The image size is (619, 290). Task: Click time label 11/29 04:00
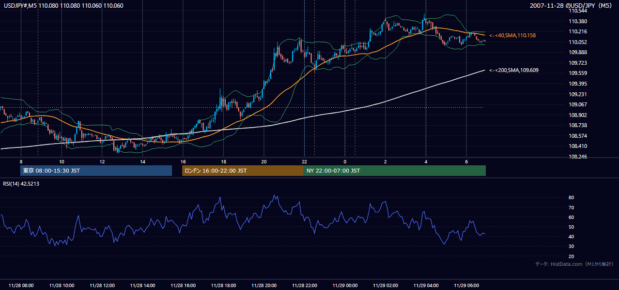click(426, 286)
